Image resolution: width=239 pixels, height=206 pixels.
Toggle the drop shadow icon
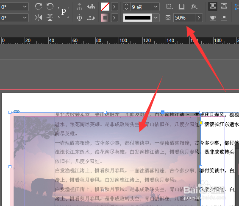(x=181, y=6)
